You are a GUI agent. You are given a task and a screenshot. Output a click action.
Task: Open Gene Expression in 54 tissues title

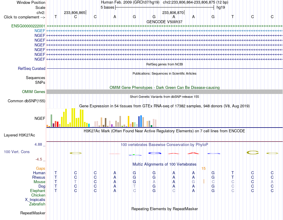[164, 106]
